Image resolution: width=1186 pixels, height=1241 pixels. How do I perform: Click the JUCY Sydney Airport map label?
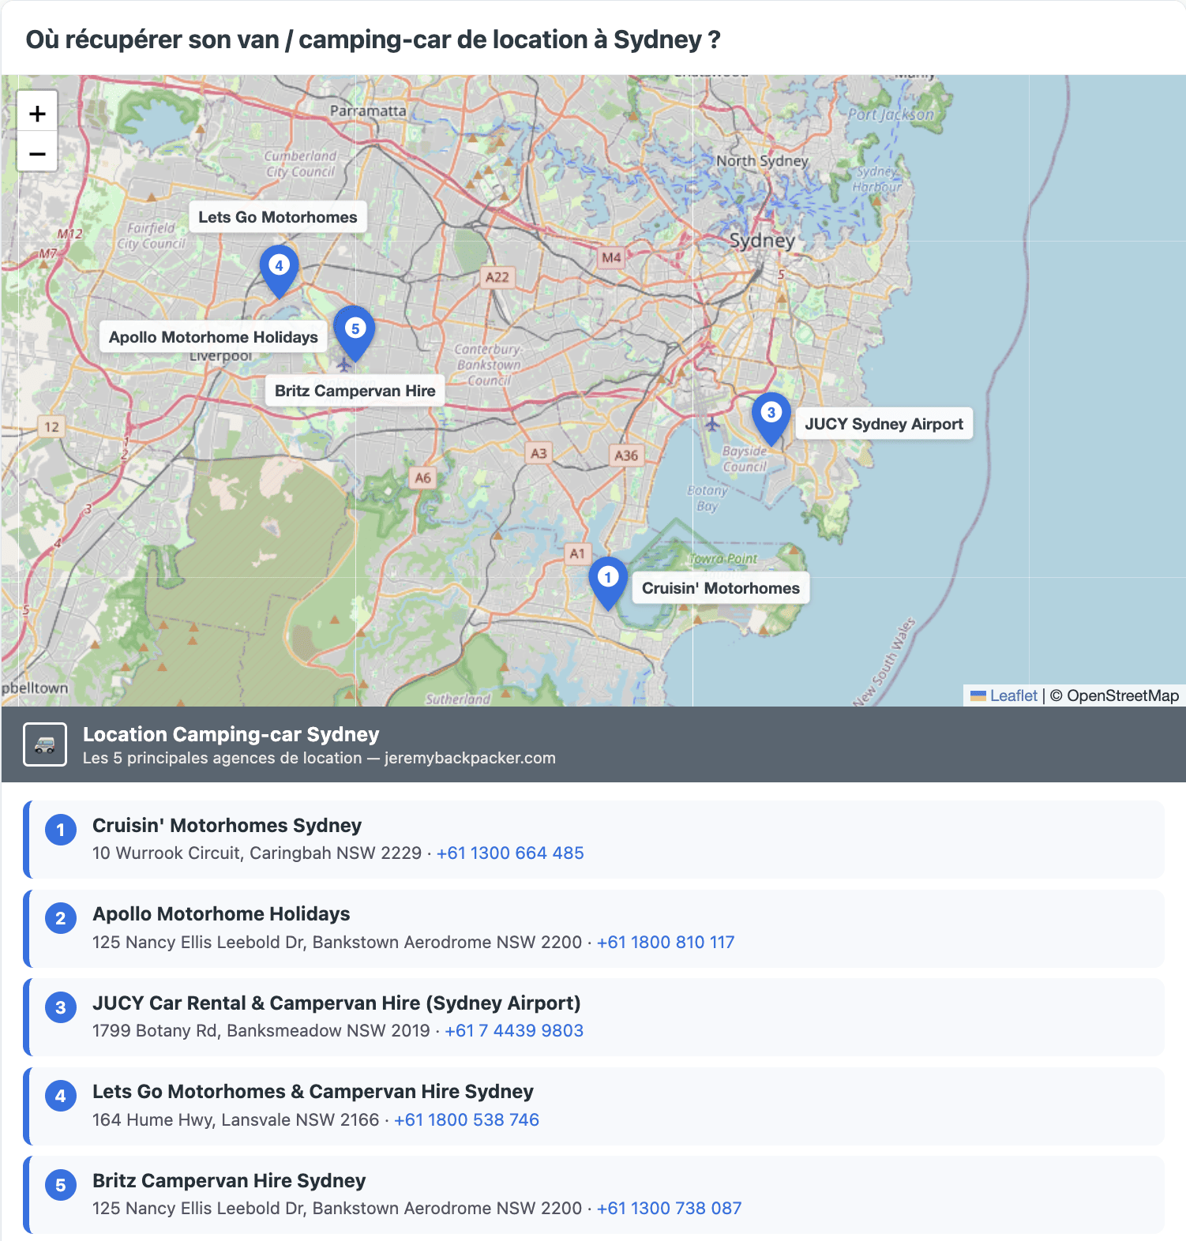[x=884, y=424]
